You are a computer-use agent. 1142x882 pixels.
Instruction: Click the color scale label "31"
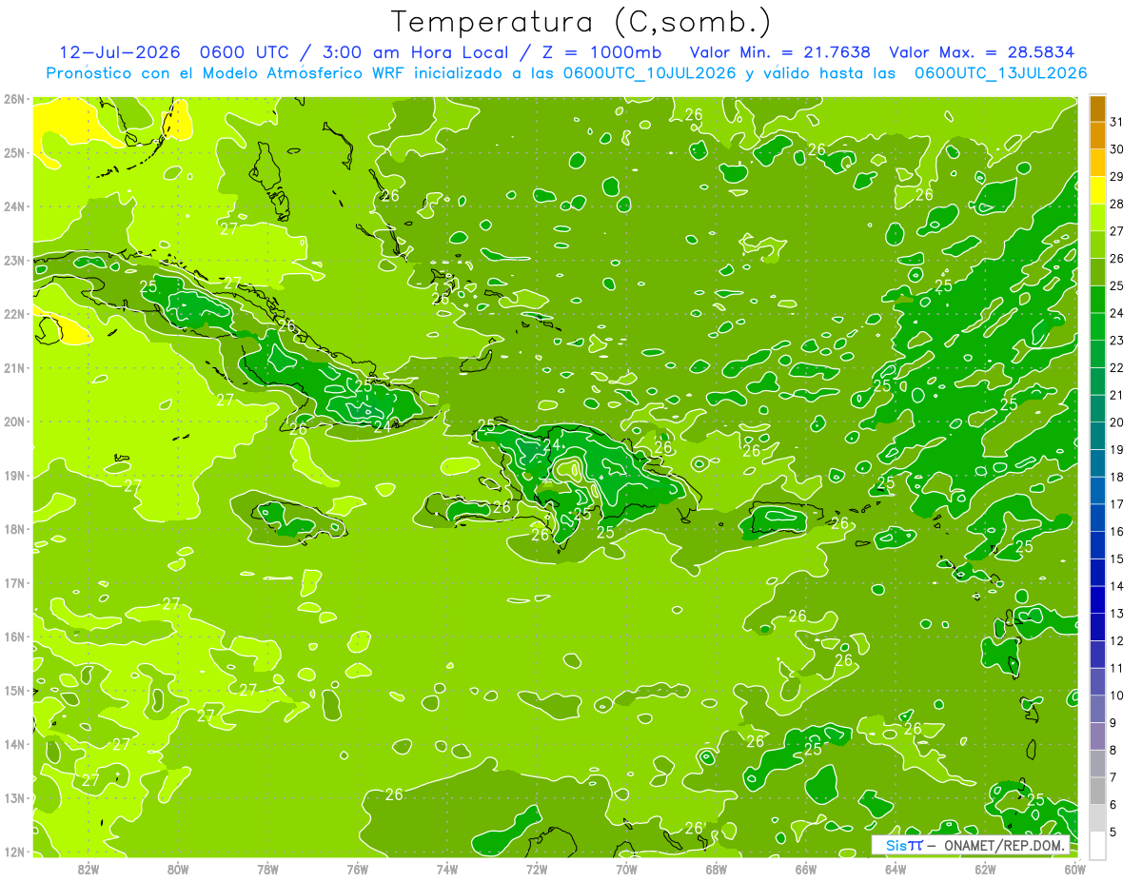pos(1117,123)
